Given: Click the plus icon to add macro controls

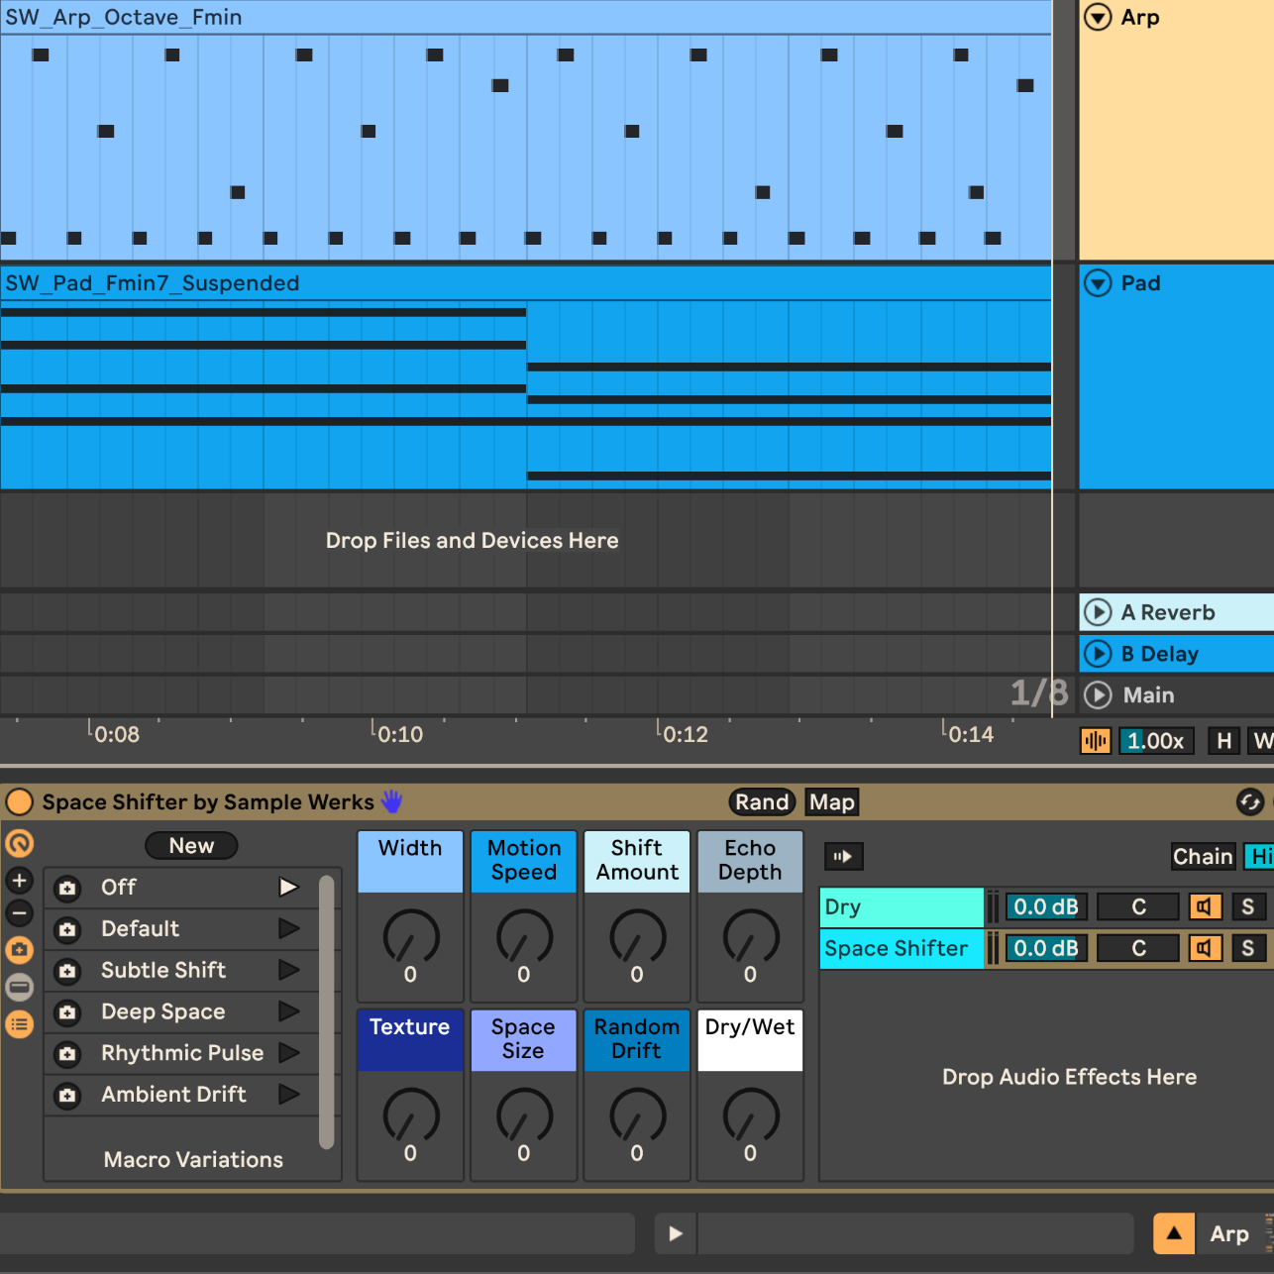Looking at the screenshot, I should click(x=20, y=880).
